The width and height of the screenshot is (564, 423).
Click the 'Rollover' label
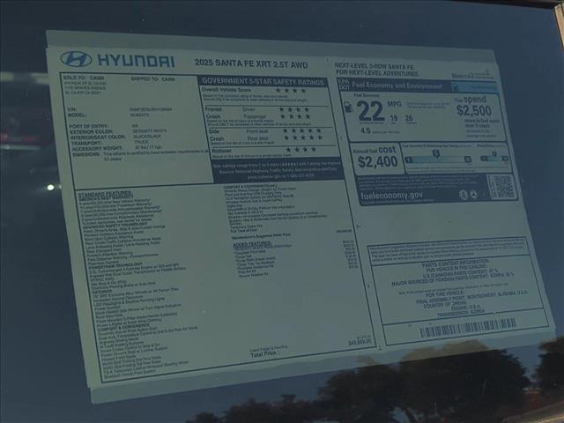click(x=221, y=151)
